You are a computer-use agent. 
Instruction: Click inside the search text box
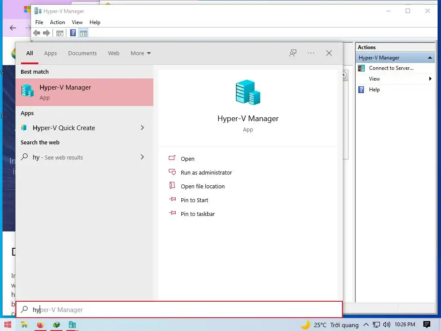pyautogui.click(x=179, y=309)
